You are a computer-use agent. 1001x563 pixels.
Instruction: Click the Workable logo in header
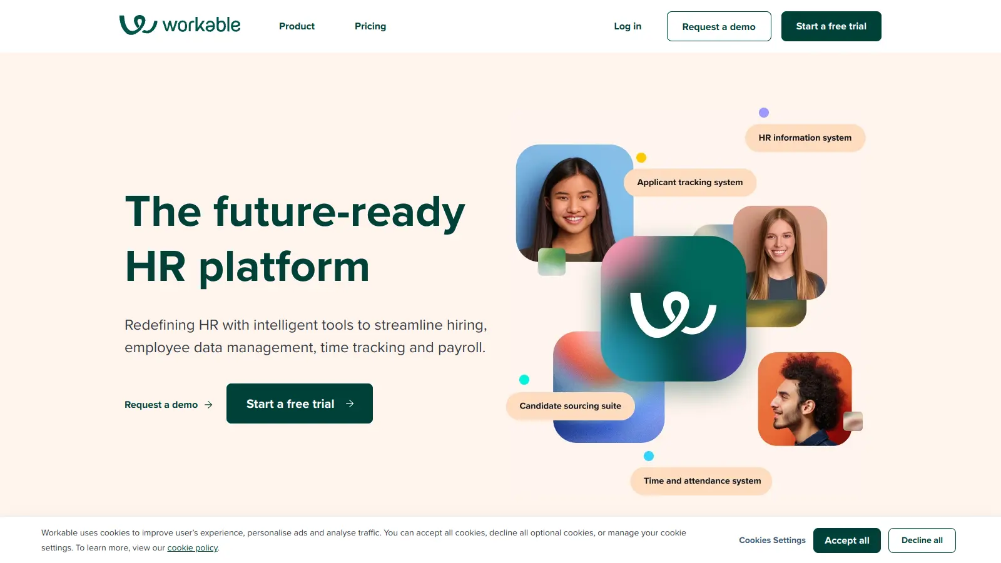(x=180, y=25)
